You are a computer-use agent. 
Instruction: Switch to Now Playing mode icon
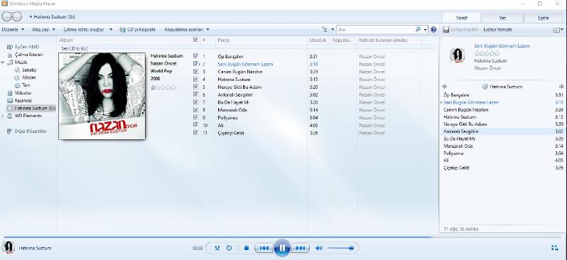(x=555, y=248)
